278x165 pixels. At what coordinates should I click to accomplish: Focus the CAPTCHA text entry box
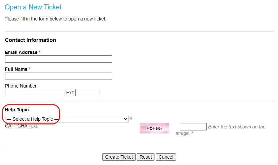[x=193, y=127]
